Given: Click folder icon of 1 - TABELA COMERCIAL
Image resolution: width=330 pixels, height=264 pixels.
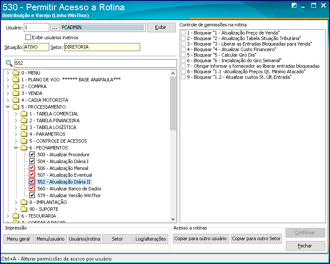Looking at the screenshot, I should 24,114.
